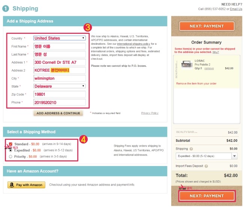Click the Total $42.00 amount
Screen dimensions: 244x207
click(x=230, y=175)
